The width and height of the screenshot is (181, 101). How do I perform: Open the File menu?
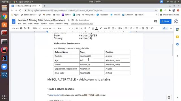tap(20, 24)
